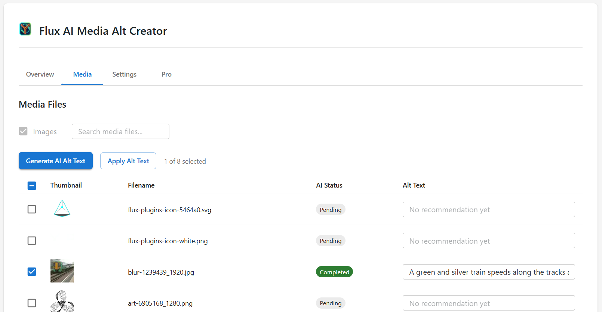602x312 pixels.
Task: Tick the art-6905168_1280.png row checkbox
Action: 32,303
